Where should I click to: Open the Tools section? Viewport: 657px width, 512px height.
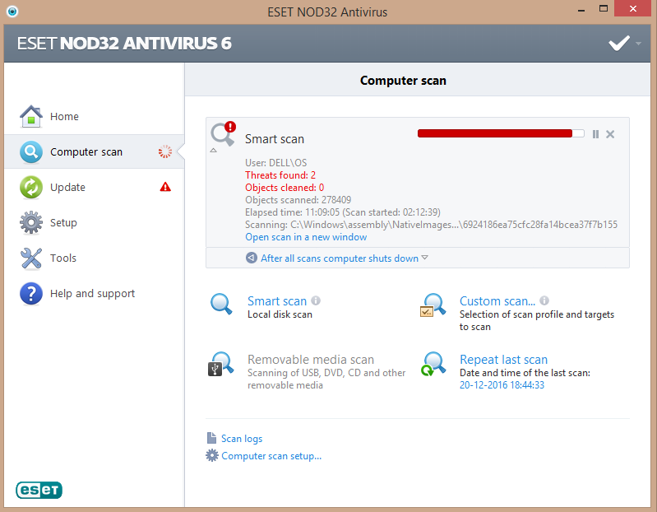pyautogui.click(x=95, y=258)
